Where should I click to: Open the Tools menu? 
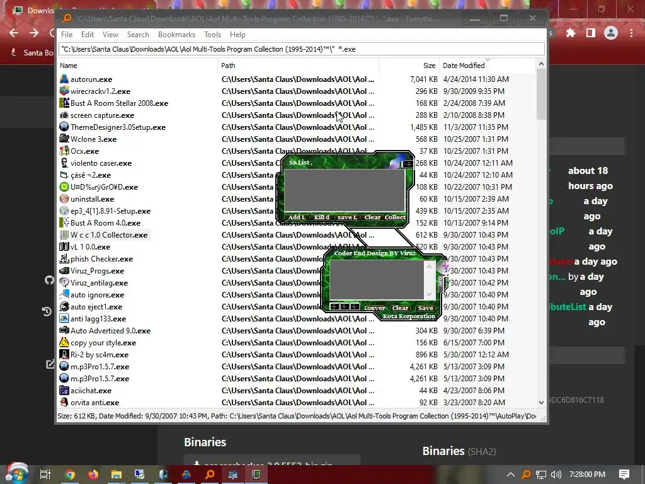pyautogui.click(x=212, y=35)
